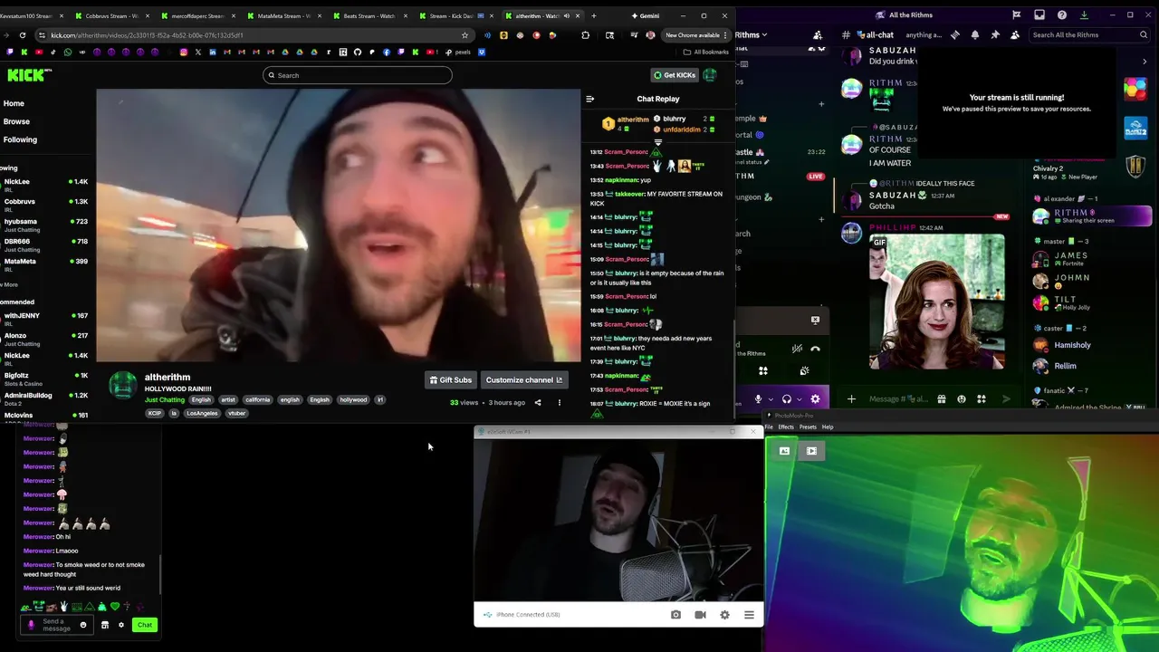
Task: Open the Get KICKs button
Action: (675, 75)
